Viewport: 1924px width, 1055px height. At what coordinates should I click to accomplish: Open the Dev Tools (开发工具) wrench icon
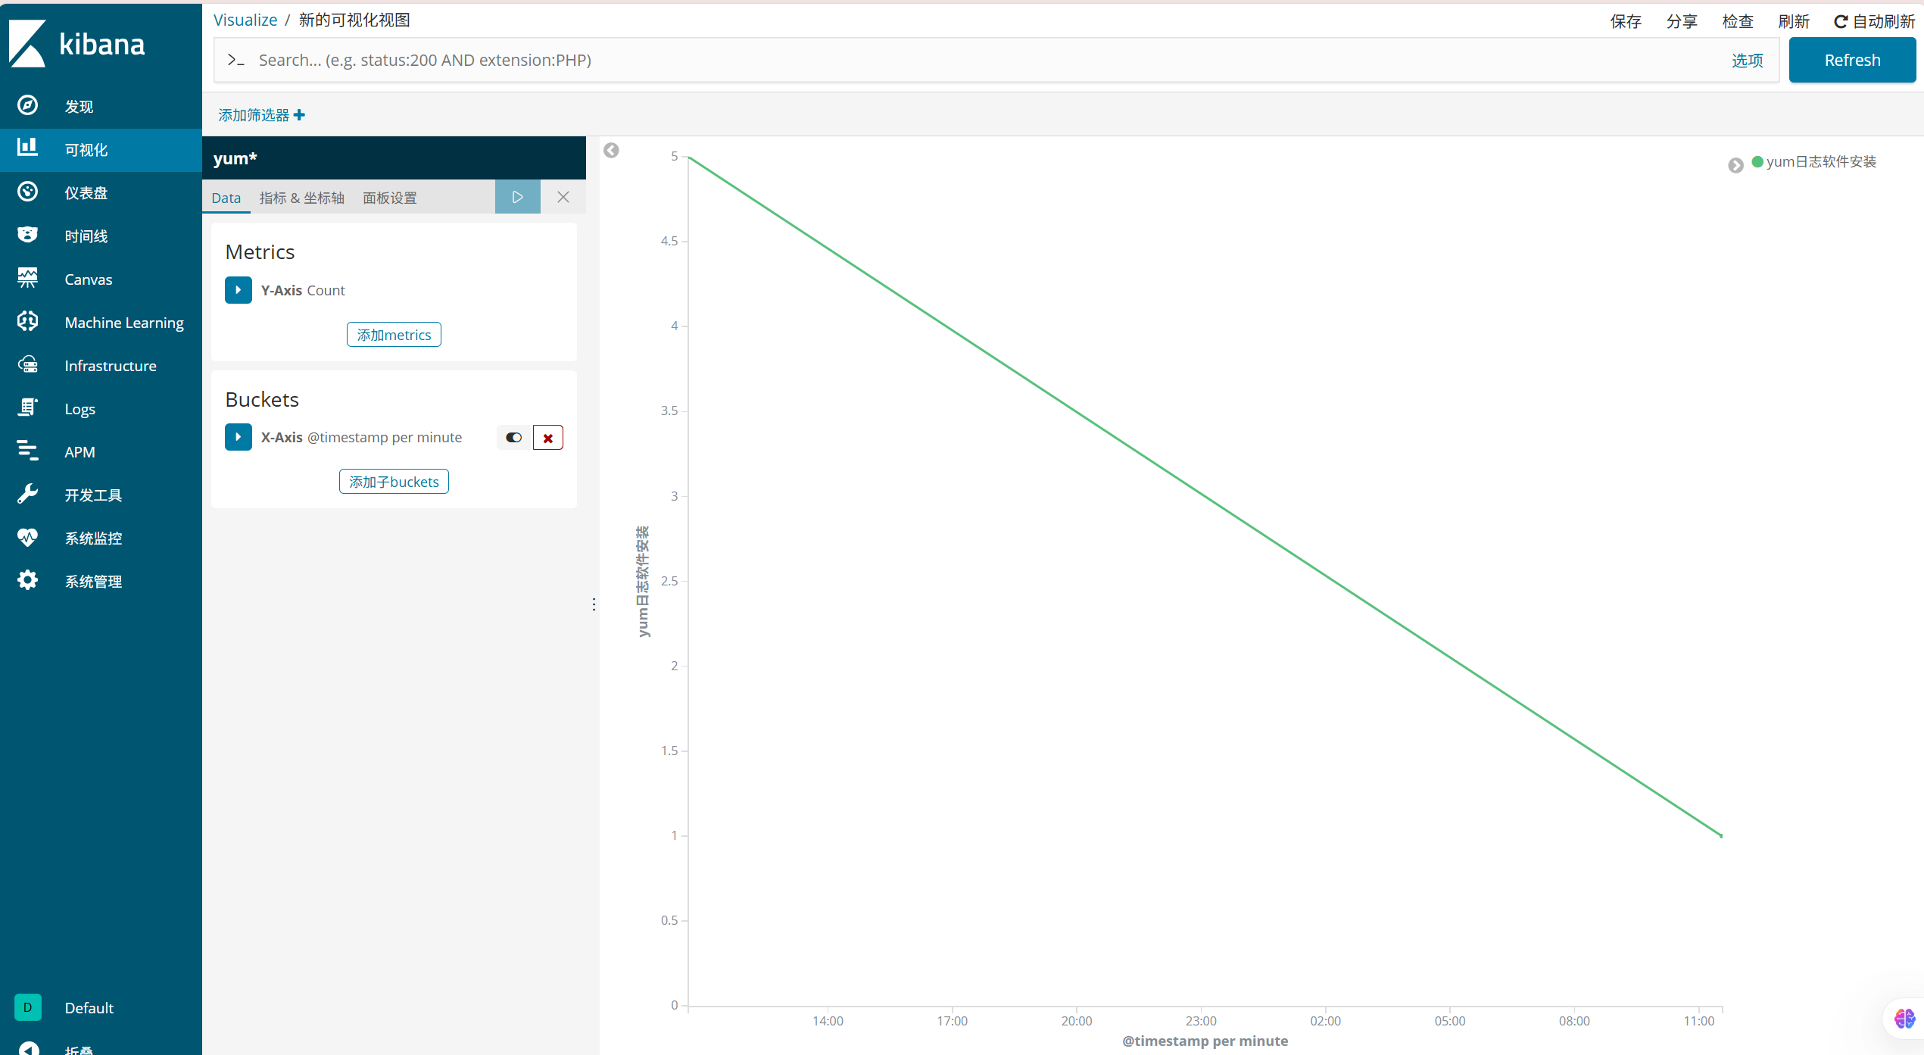pos(28,494)
